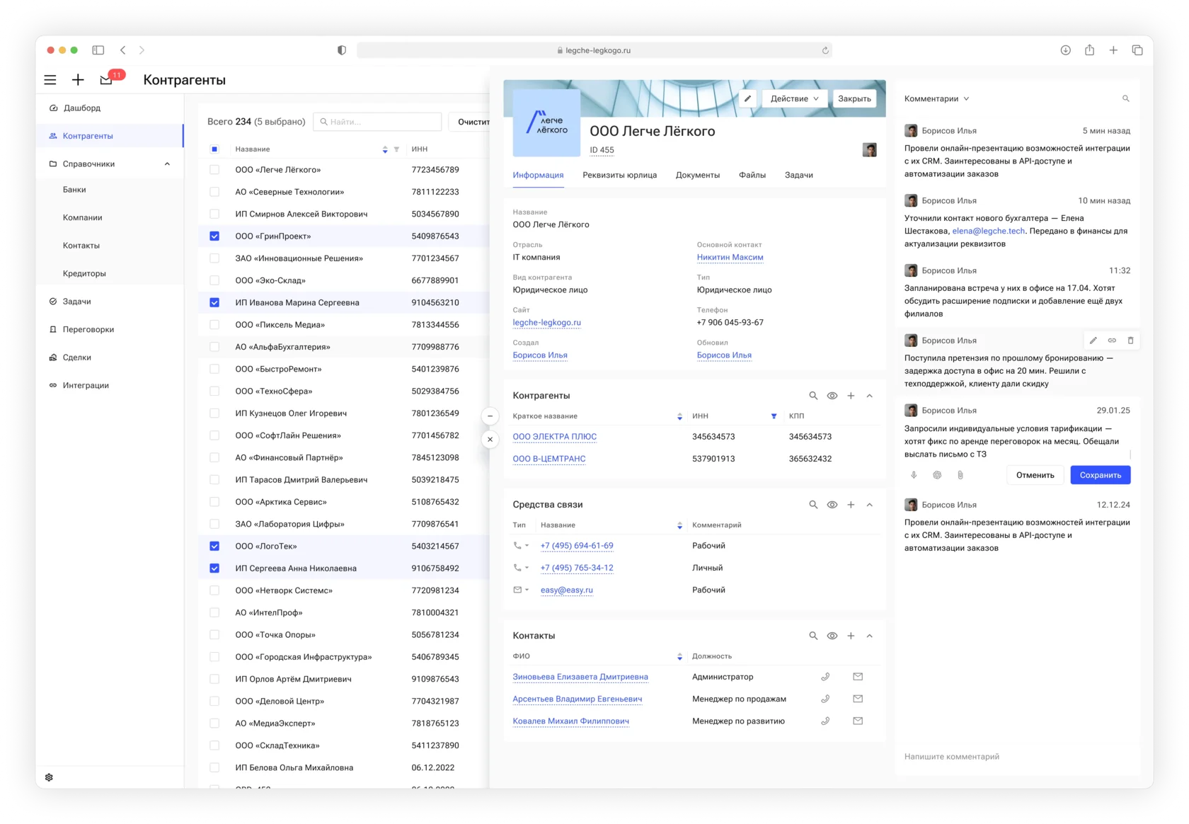Image resolution: width=1189 pixels, height=824 pixels.
Task: Switch to Файлы tab
Action: [x=752, y=175]
